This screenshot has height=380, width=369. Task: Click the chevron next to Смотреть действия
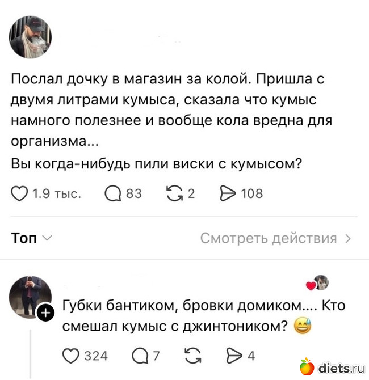pos(348,238)
